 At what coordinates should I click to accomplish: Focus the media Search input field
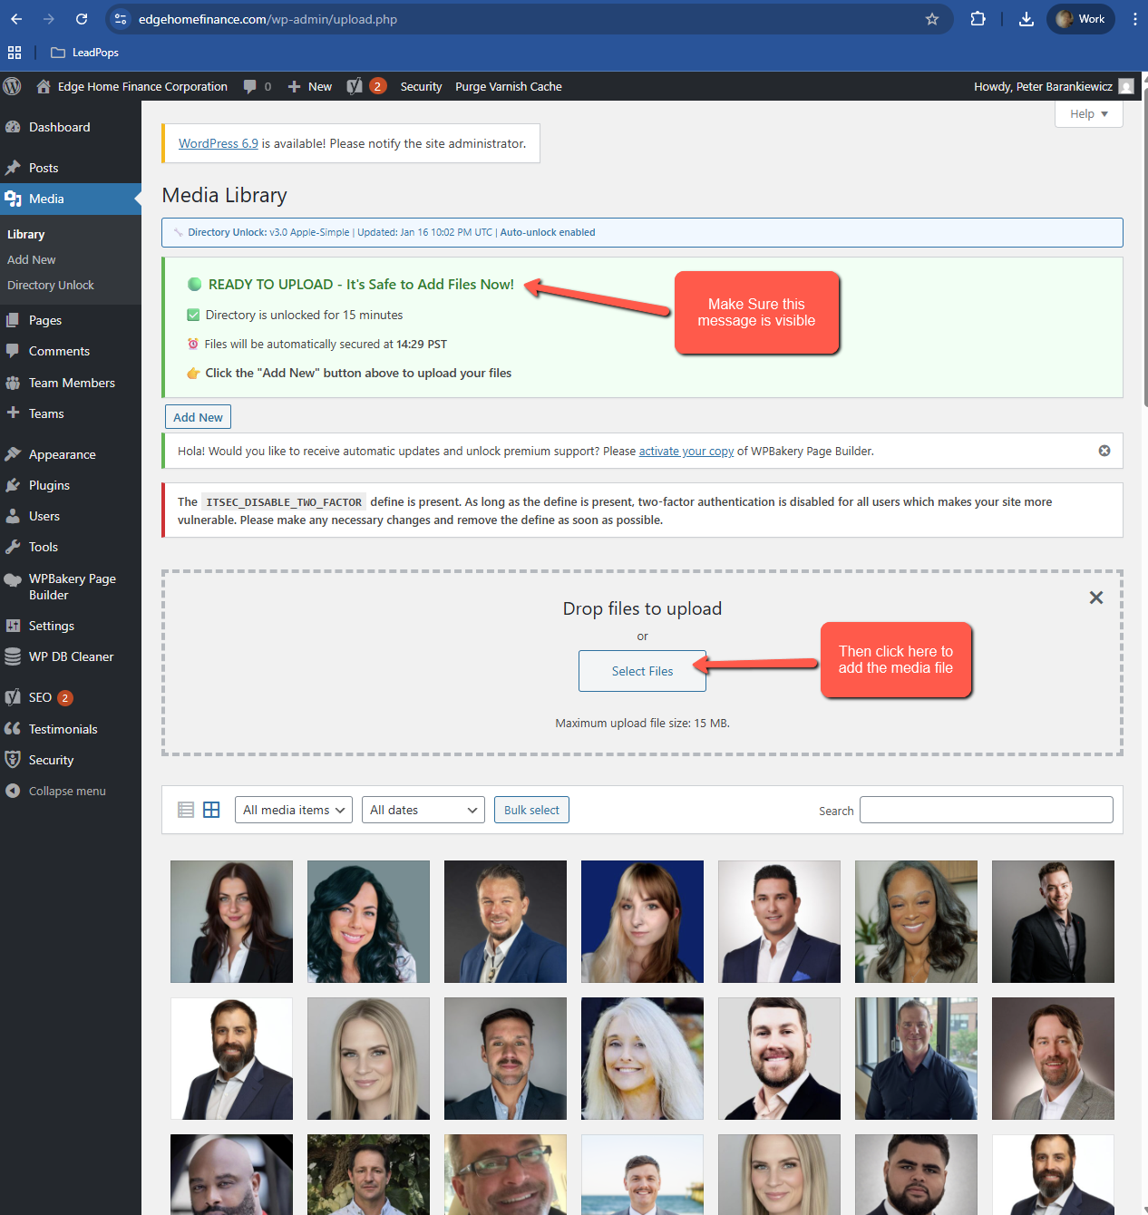(x=987, y=810)
